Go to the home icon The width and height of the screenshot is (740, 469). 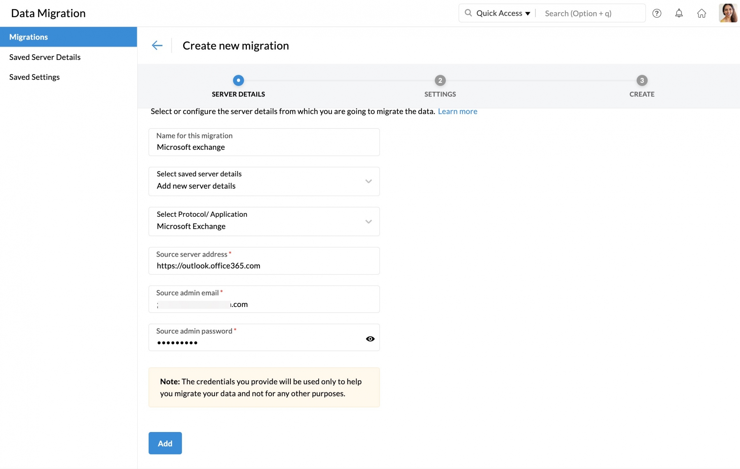pos(701,13)
